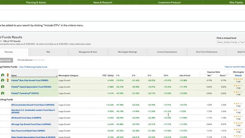The image size is (245, 138).
Task: Click the 0 Funds Selected text
Action: pyautogui.click(x=25, y=60)
